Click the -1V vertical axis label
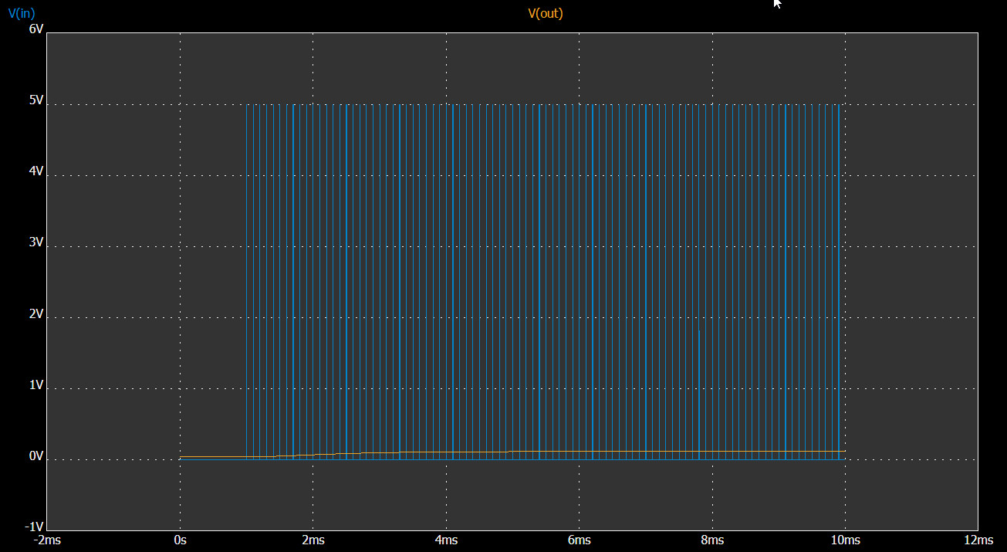 point(35,527)
